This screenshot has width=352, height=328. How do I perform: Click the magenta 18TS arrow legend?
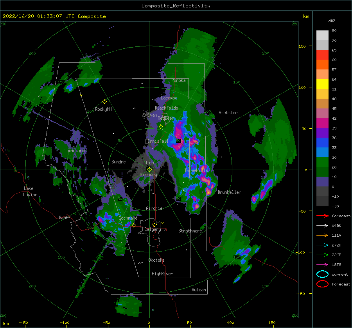click(322, 265)
